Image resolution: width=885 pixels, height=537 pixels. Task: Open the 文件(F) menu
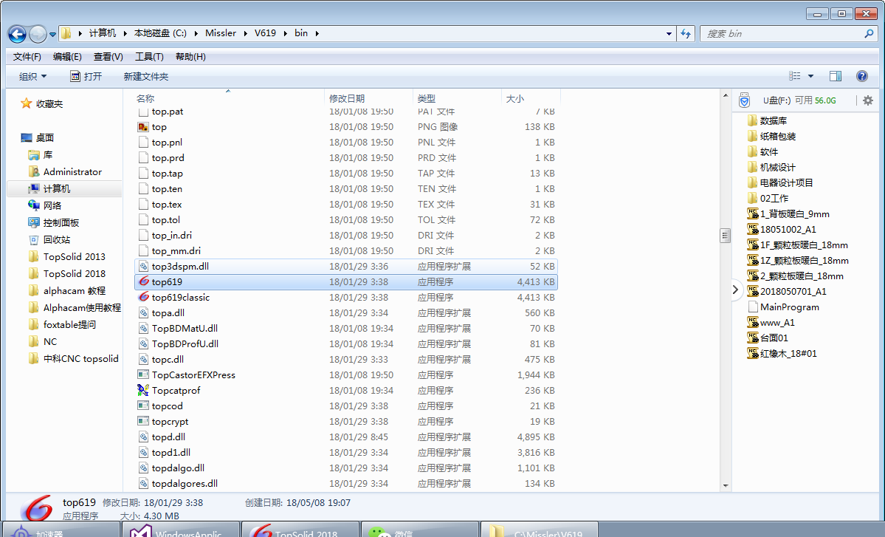(x=27, y=56)
